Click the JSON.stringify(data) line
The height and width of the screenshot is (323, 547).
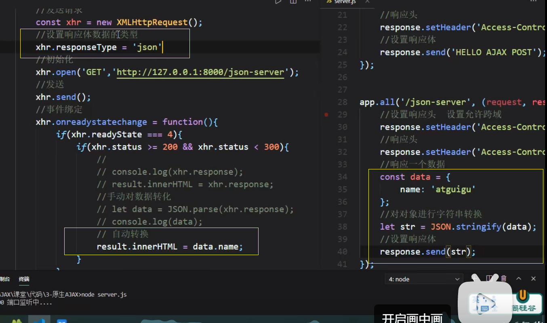(458, 227)
